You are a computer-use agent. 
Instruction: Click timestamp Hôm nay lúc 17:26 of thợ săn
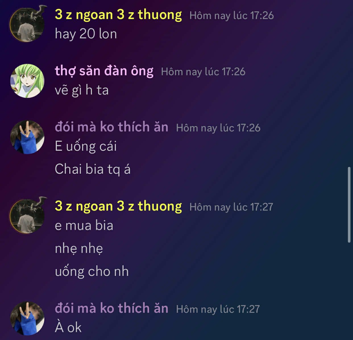203,72
